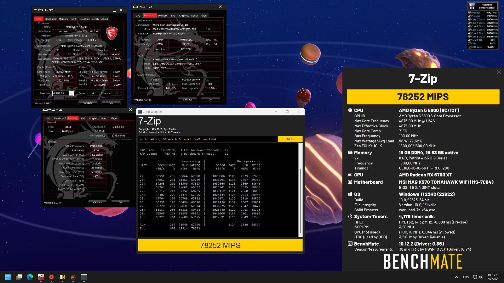Open the clock showing 10:55 and 7/2/2023

click(x=493, y=277)
